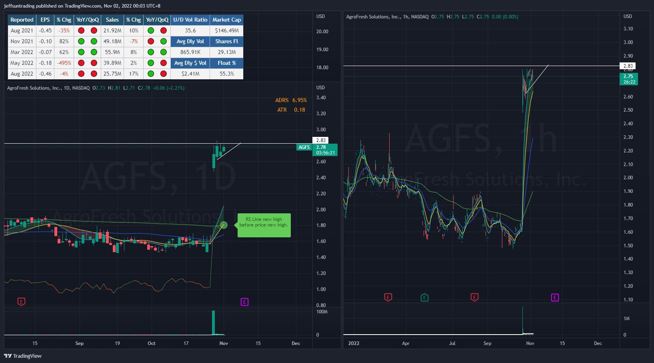The image size is (654, 363).
Task: Click the '-495%' EPS change cell
Action: (x=64, y=63)
